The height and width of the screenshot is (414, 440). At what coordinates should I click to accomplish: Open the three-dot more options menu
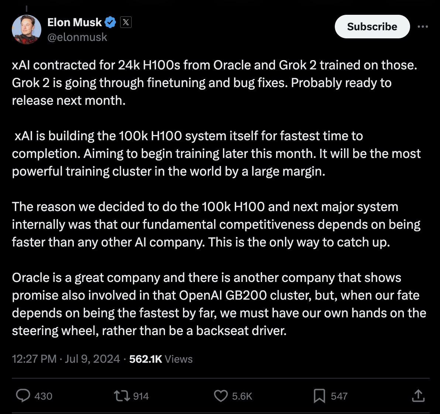pyautogui.click(x=423, y=27)
